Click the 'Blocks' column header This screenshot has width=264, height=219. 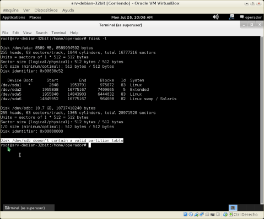pos(107,80)
